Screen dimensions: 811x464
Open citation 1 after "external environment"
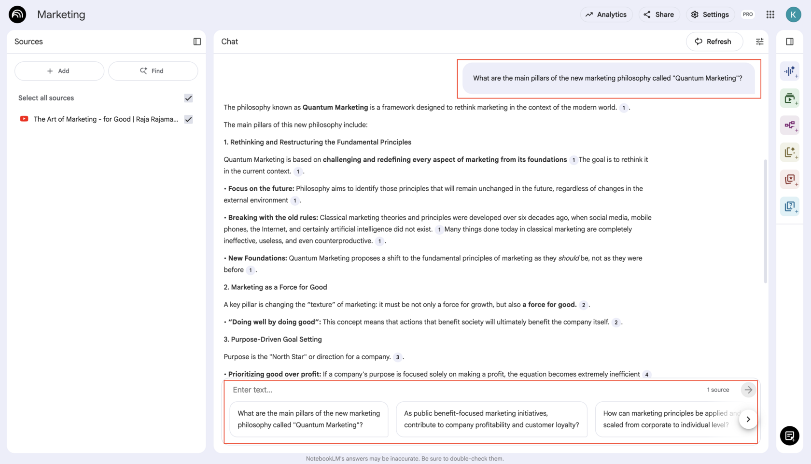coord(294,200)
